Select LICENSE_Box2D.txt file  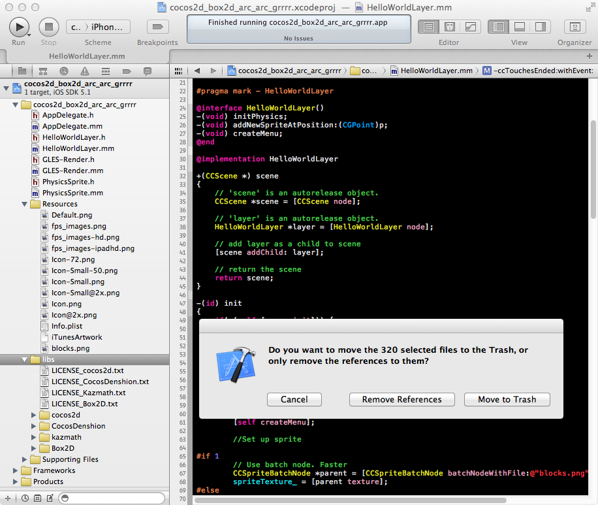(x=84, y=404)
